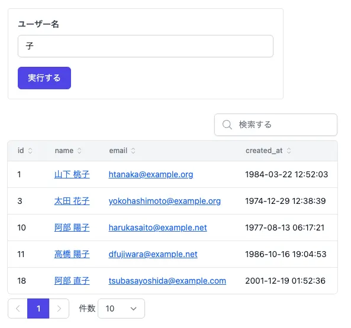
Task: Select date cell 1986-10-16 19:04:53
Action: (x=286, y=254)
